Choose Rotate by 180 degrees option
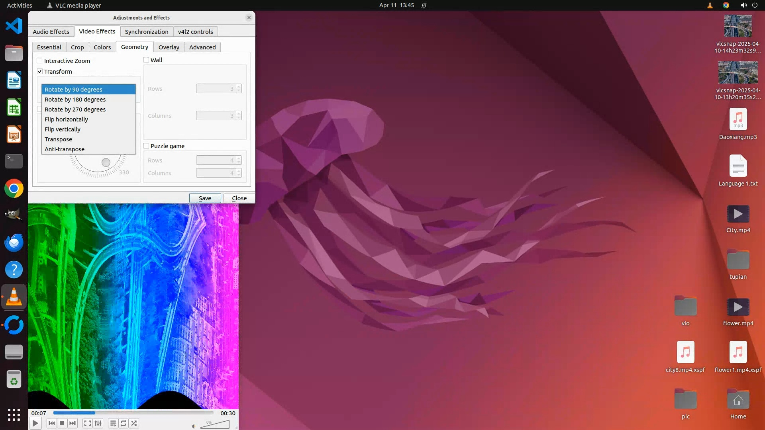 point(75,100)
